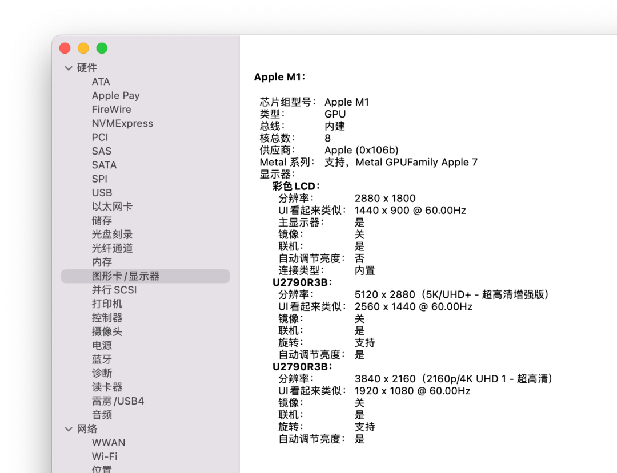Open the 雷雳/USB4 entry
The height and width of the screenshot is (473, 617).
pyautogui.click(x=118, y=401)
